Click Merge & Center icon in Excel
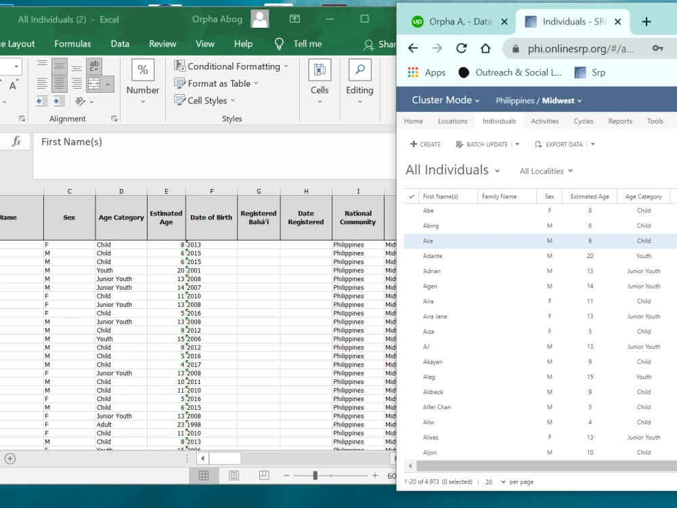Viewport: 677px width, 508px height. [93, 84]
